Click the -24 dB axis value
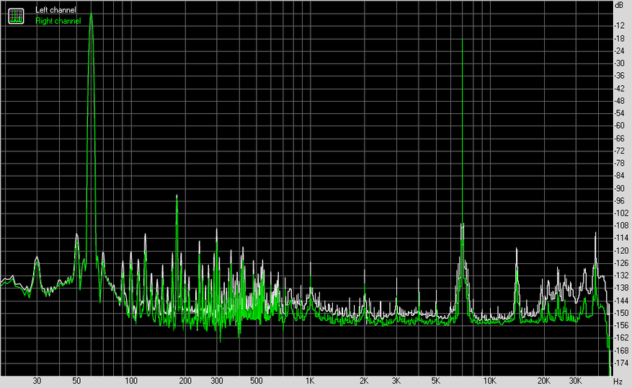632x388 pixels. [x=619, y=50]
